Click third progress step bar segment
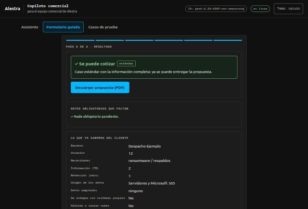 point(139,40)
